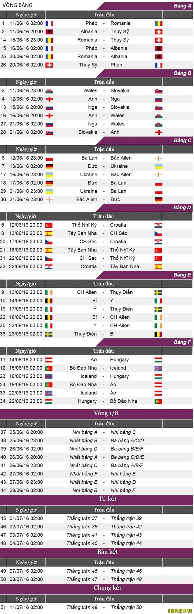Click Germany flag in match 7 row
Viewport: 194px width, 614px height.
[49, 167]
